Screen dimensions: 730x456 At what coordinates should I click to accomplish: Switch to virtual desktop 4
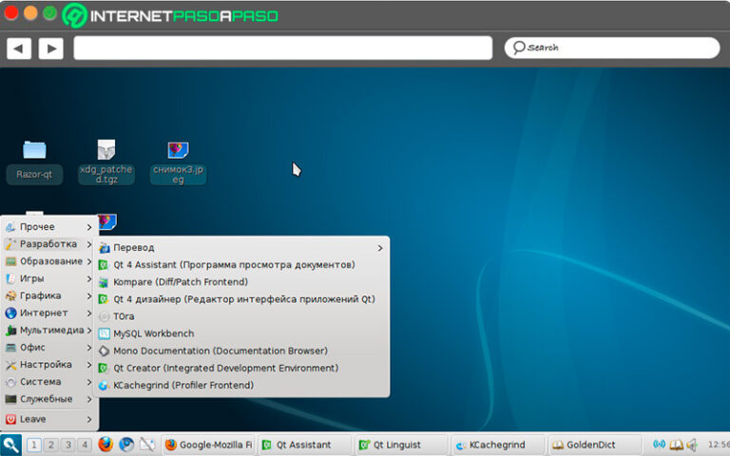85,444
